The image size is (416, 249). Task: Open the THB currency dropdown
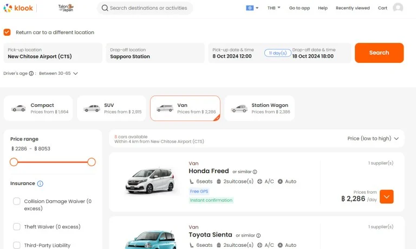pos(274,8)
